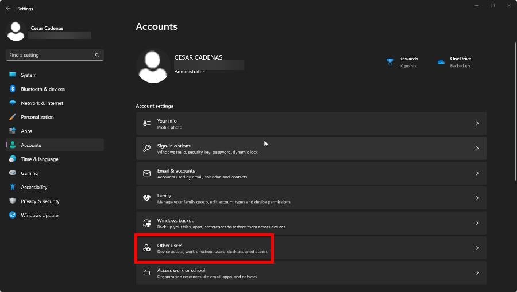Click the Network & internet wifi icon
Image resolution: width=517 pixels, height=292 pixels.
13,103
